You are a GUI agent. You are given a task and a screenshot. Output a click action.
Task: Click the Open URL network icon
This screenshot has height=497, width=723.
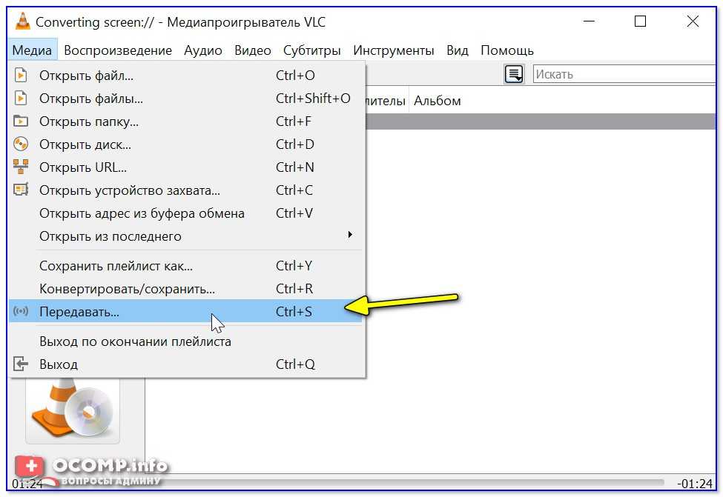tap(21, 167)
